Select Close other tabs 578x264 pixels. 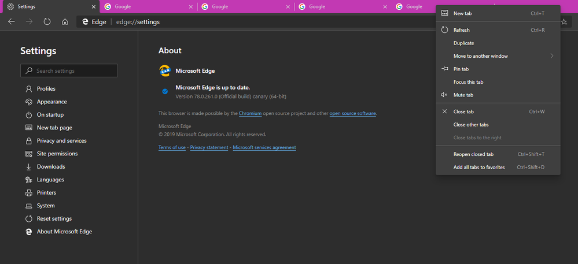[x=498, y=124]
